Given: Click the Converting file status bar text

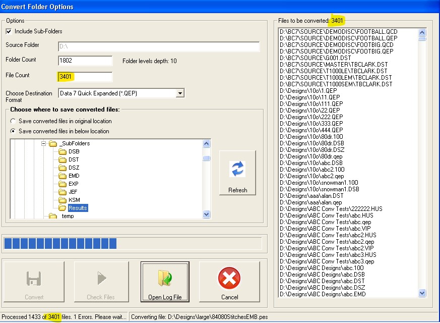Looking at the screenshot, I should 199,317.
